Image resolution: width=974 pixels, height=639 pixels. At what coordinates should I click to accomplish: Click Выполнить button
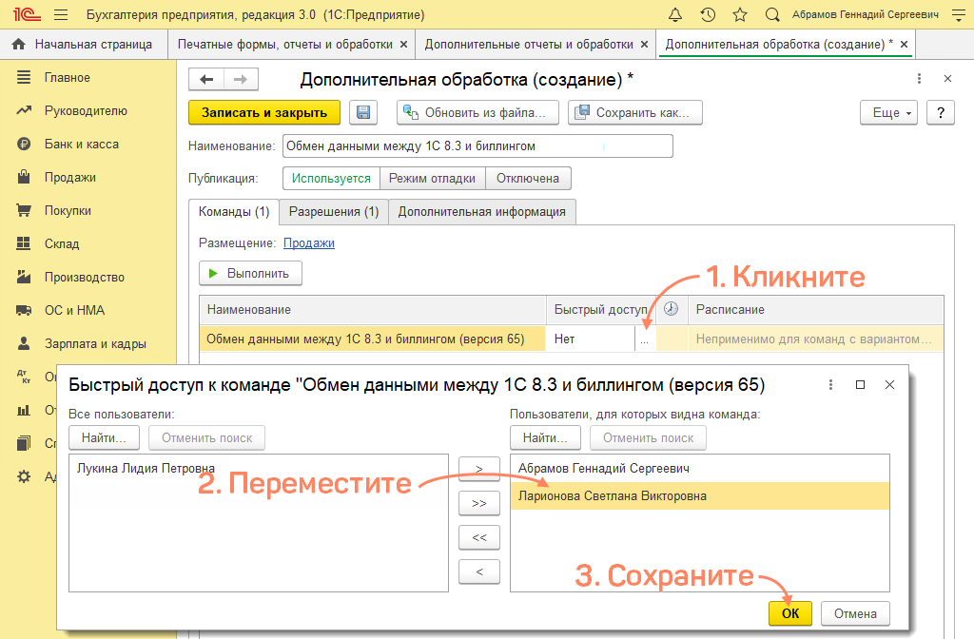coord(250,273)
